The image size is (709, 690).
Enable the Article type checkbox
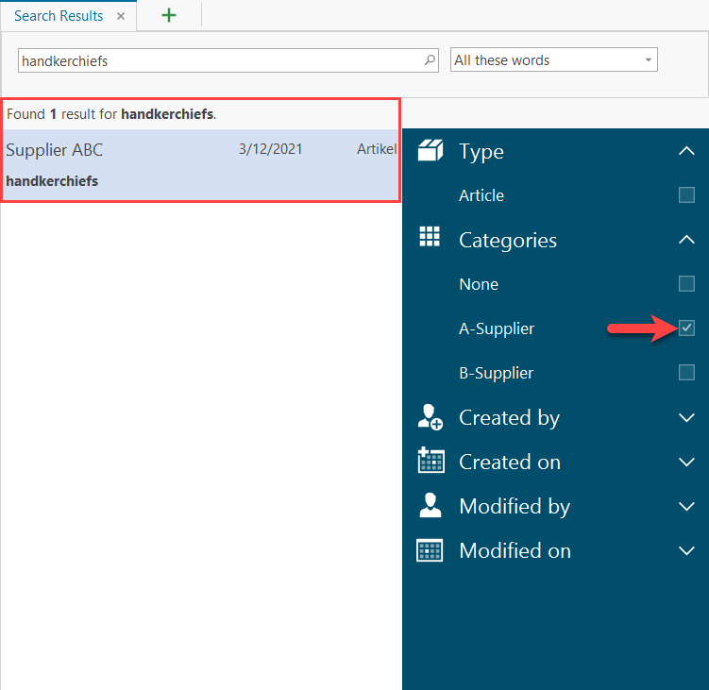(686, 195)
